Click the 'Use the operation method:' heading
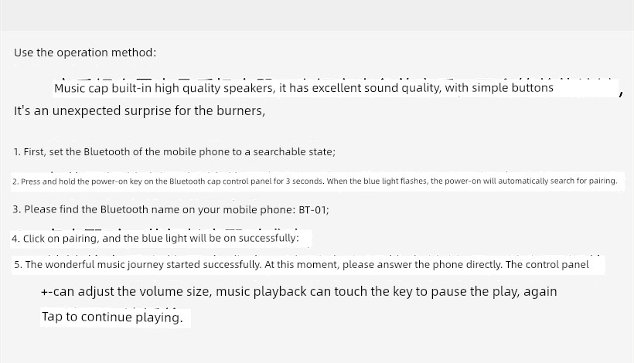Screen dimensions: 634x363 (85, 53)
